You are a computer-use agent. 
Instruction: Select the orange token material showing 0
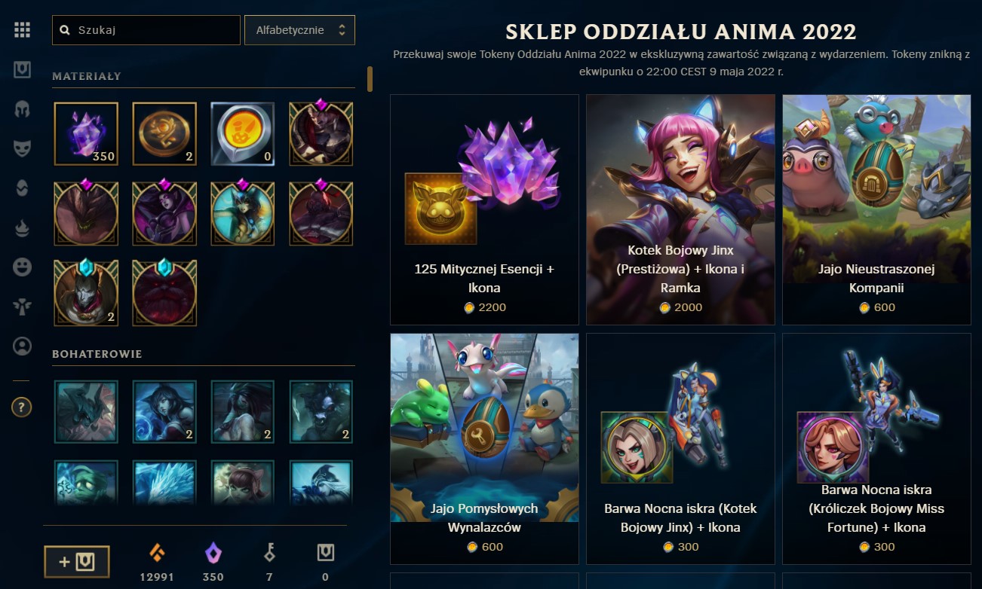click(x=243, y=134)
